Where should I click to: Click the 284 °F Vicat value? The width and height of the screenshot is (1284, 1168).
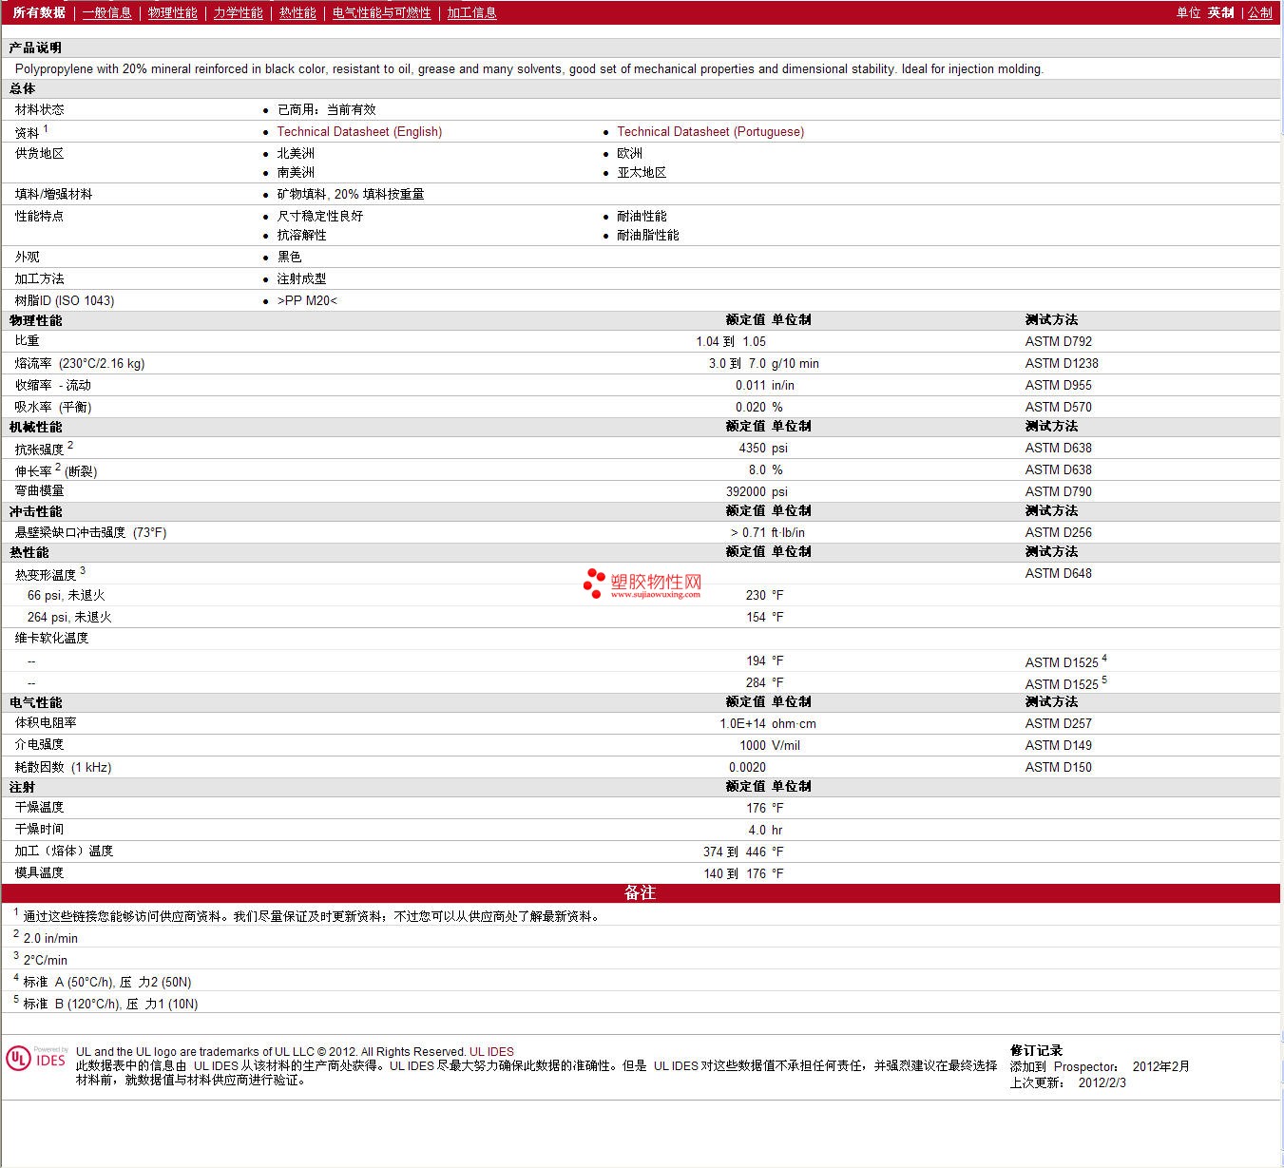pos(765,682)
